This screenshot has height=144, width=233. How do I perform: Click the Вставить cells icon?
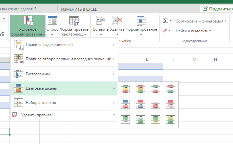coord(100,21)
